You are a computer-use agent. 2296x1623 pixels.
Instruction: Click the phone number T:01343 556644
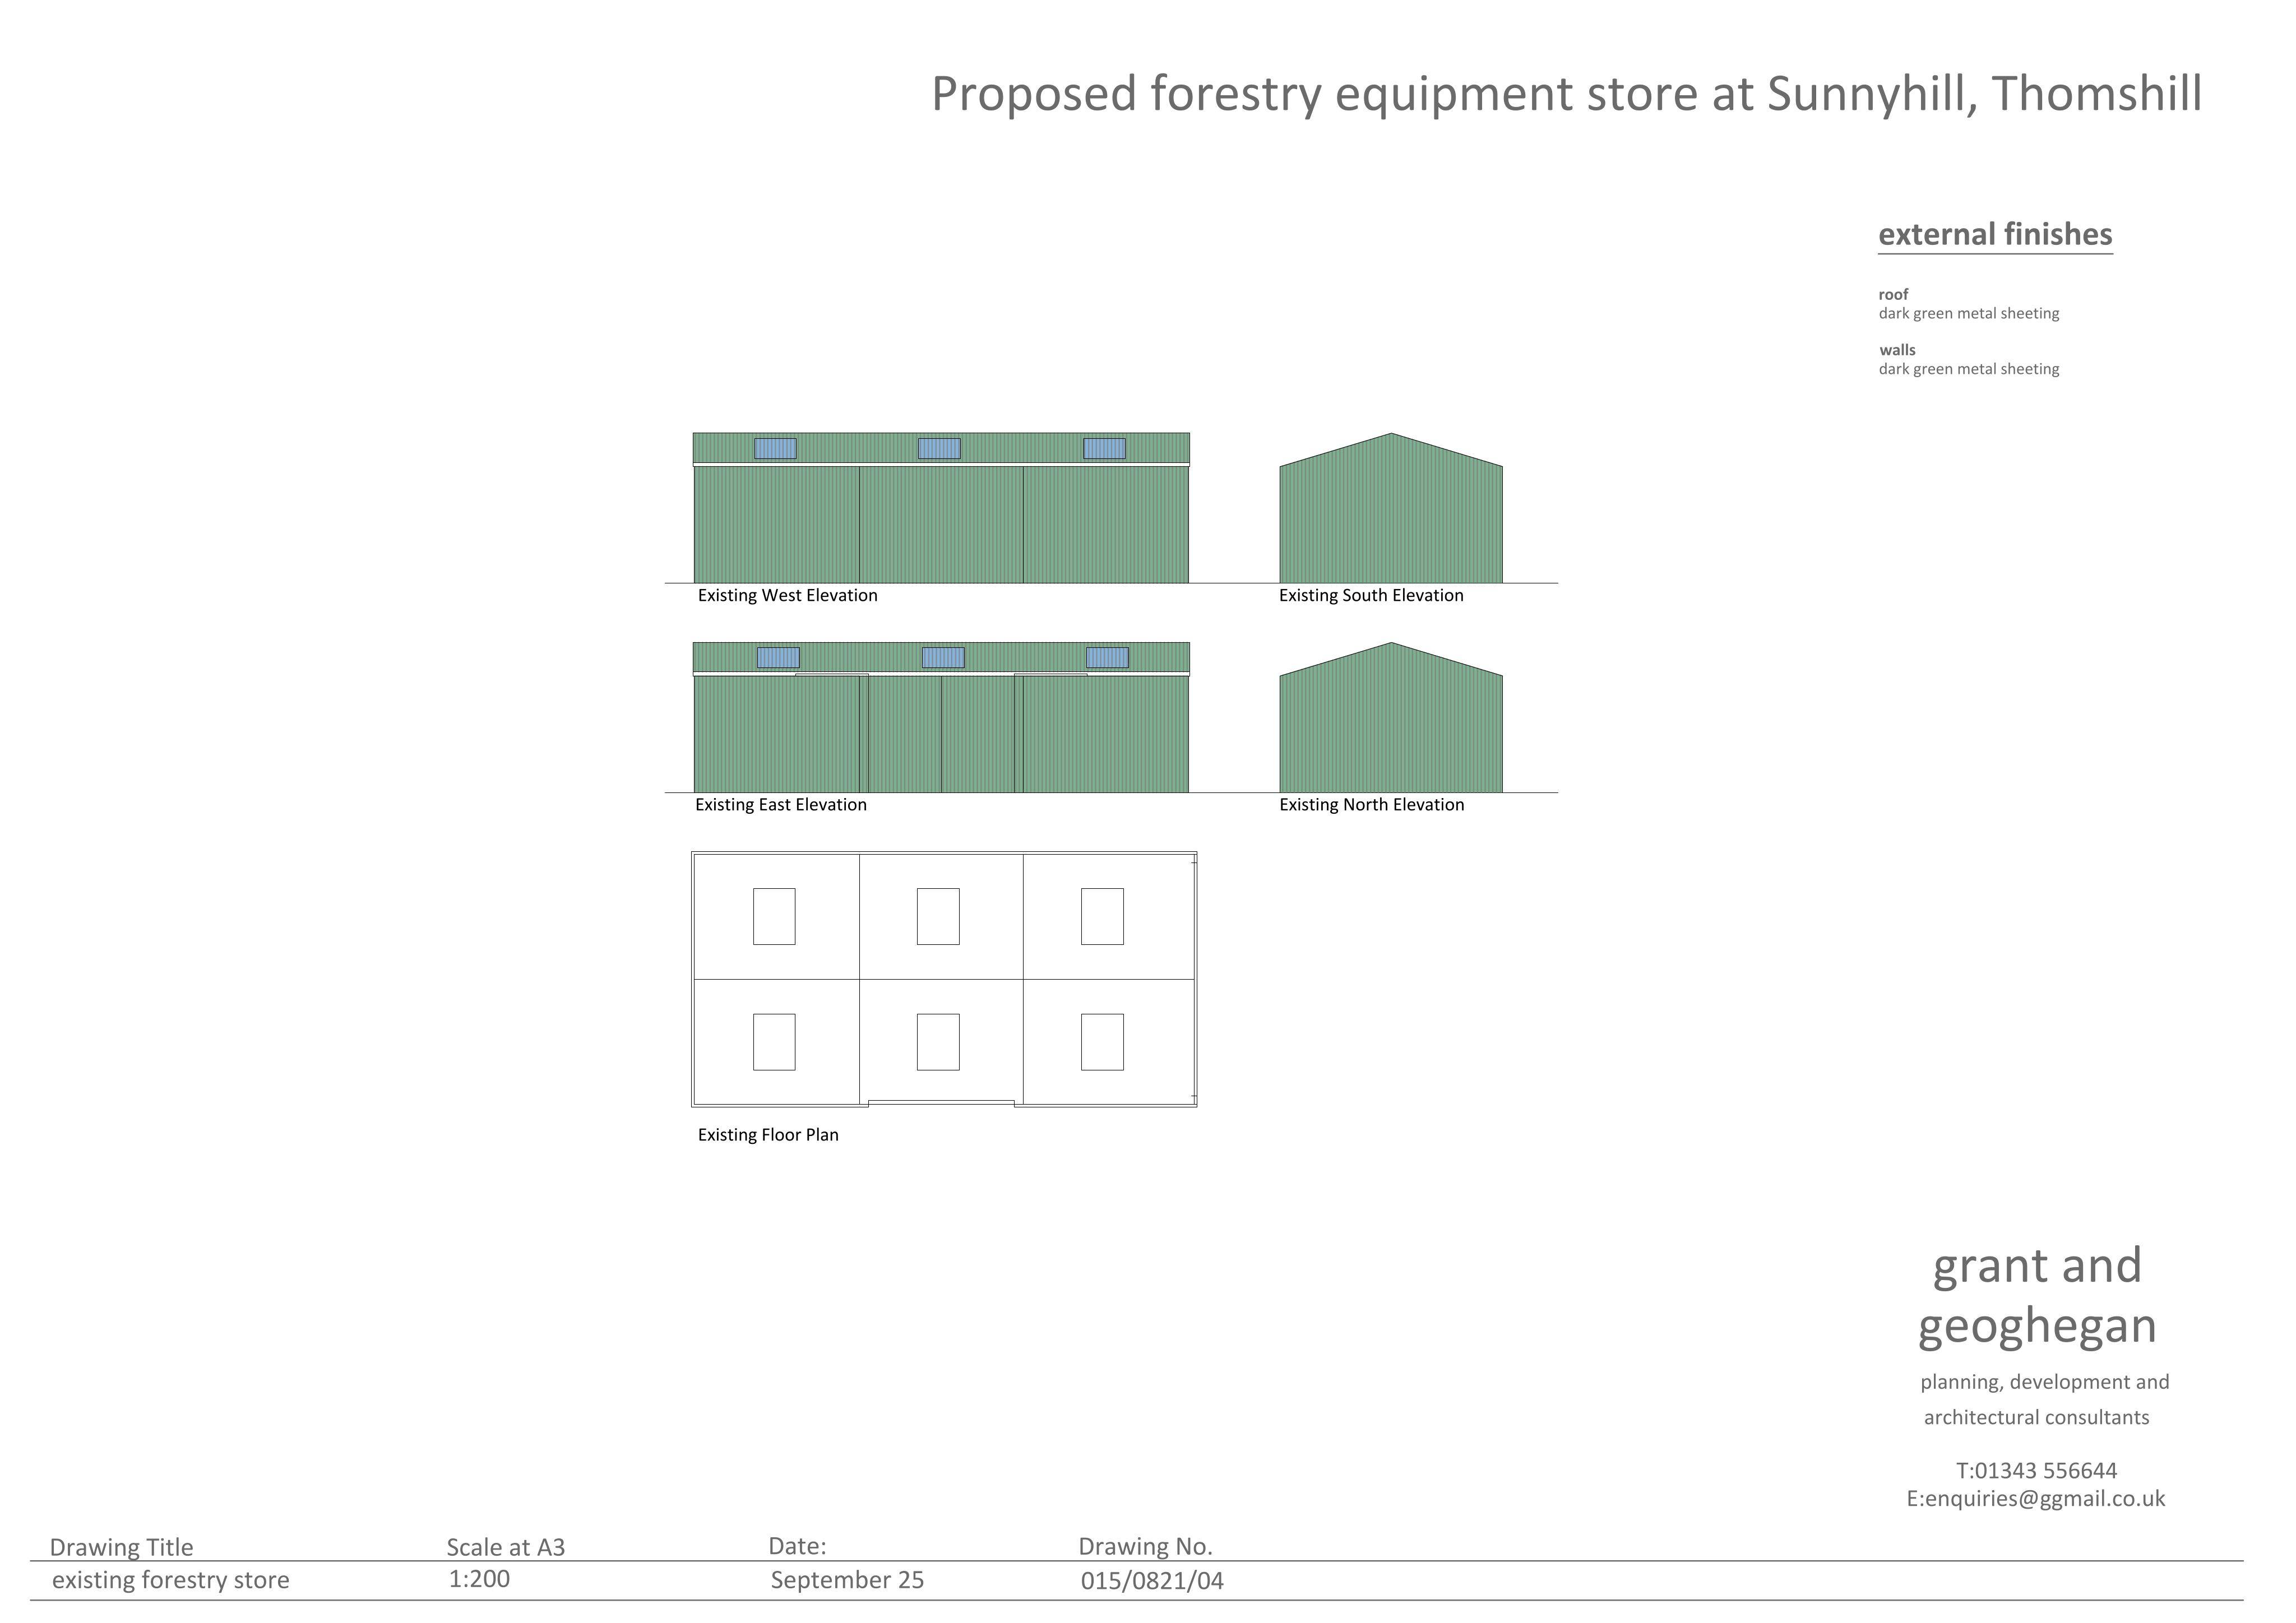click(2036, 1470)
